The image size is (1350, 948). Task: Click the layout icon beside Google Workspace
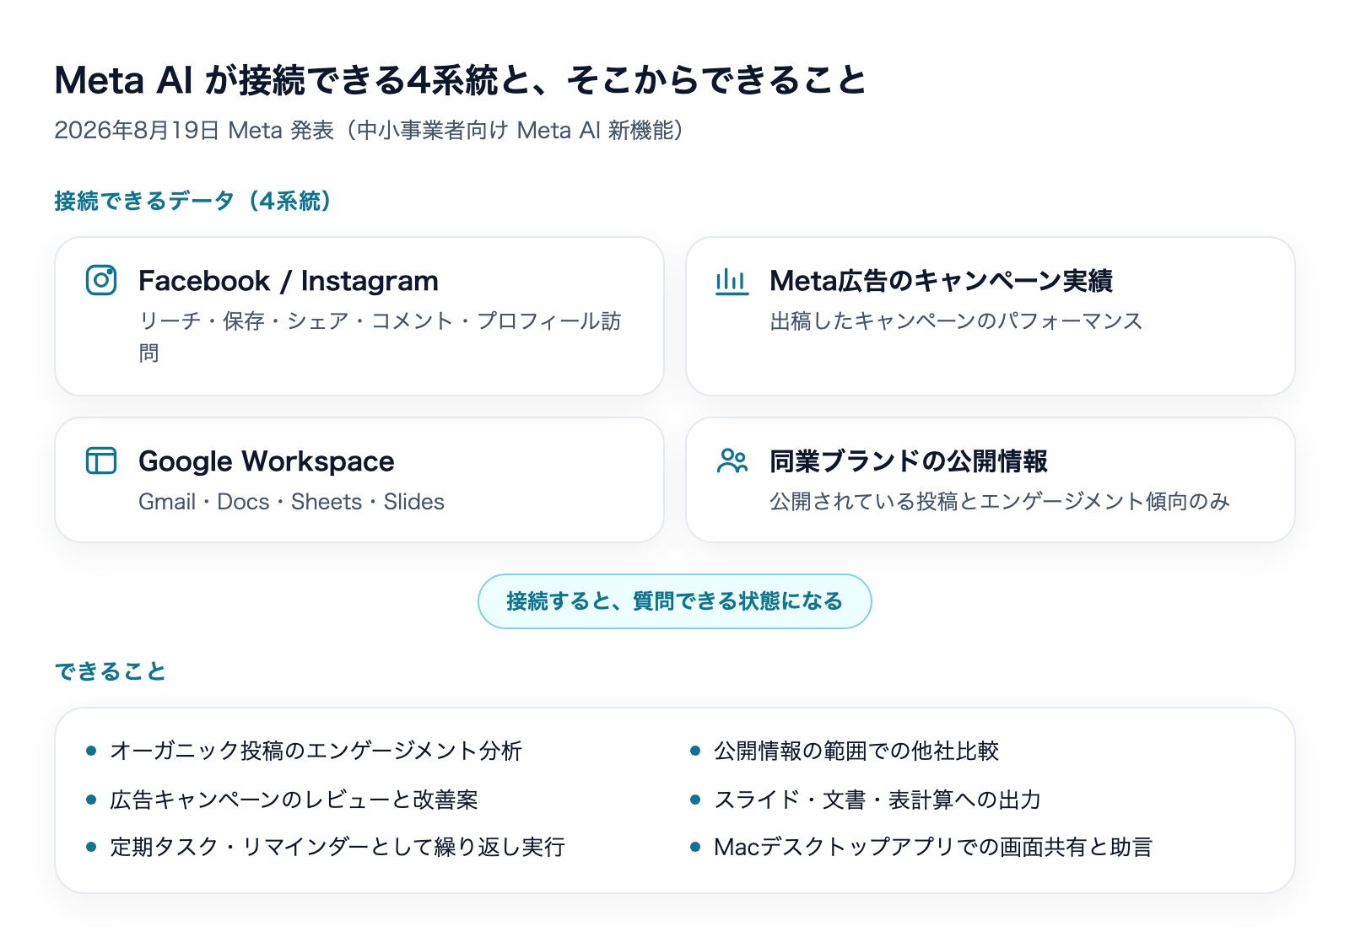click(x=101, y=461)
